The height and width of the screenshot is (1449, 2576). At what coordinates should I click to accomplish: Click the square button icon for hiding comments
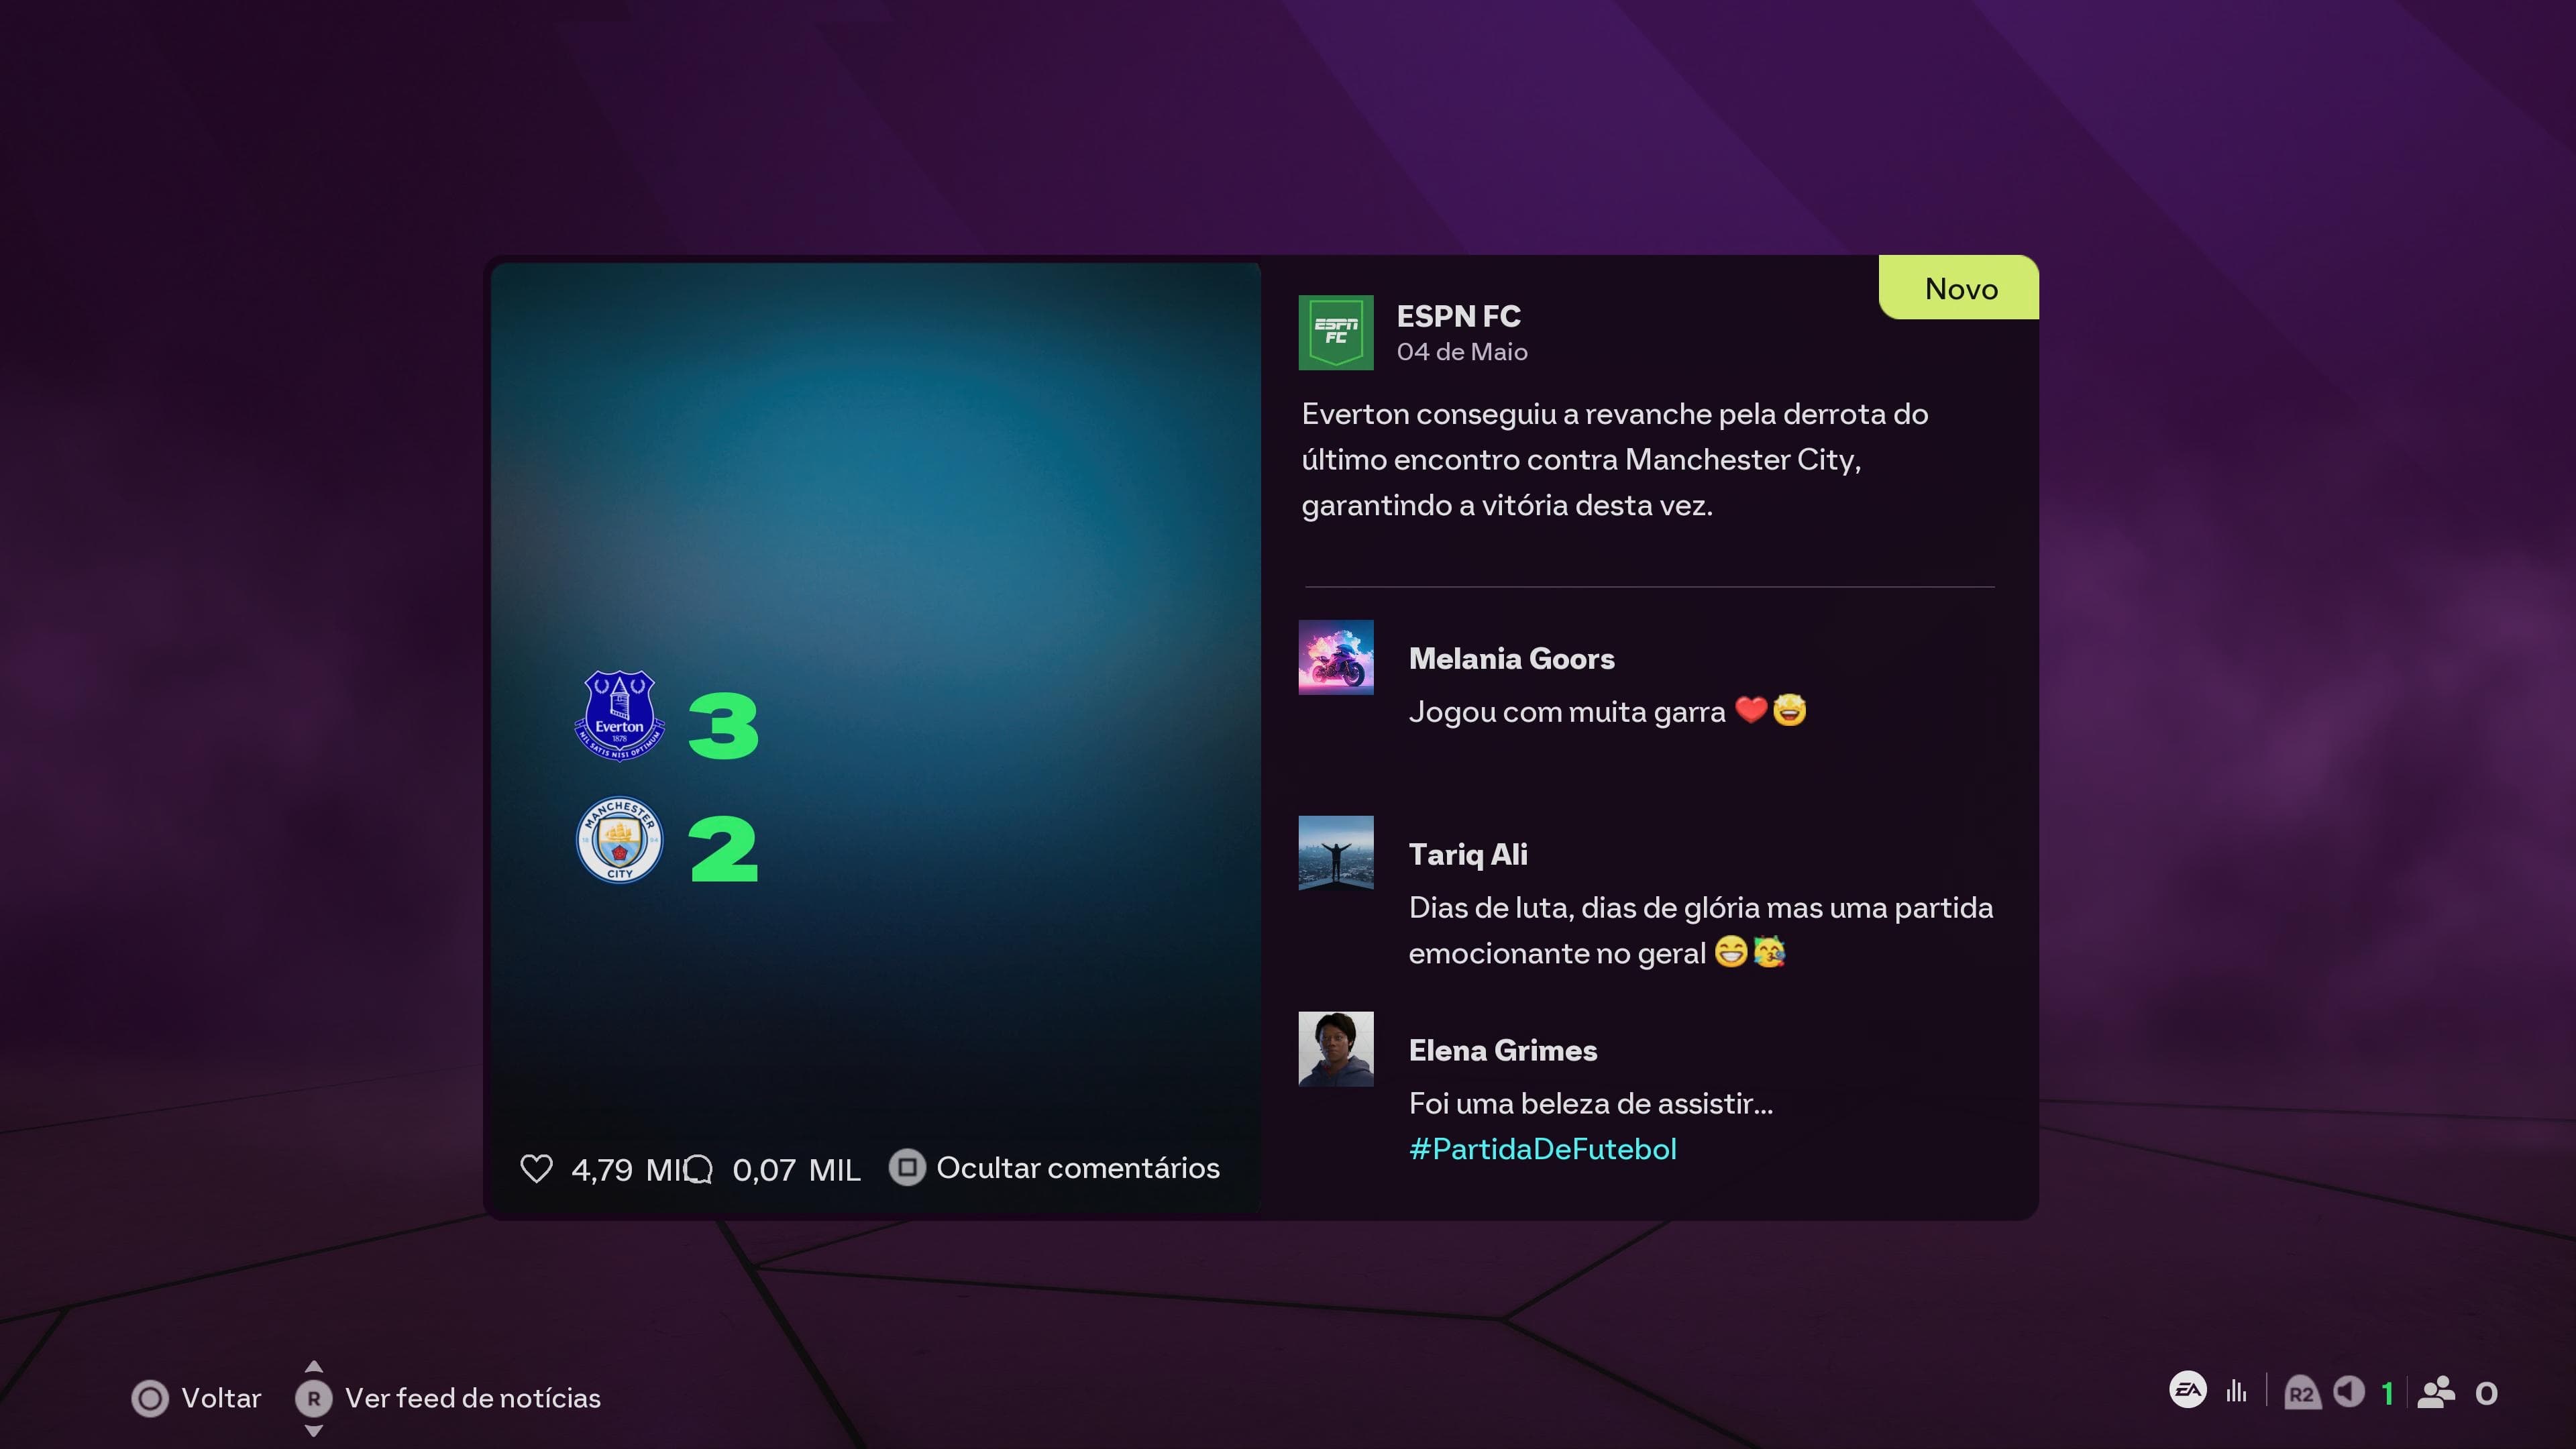tap(907, 1167)
